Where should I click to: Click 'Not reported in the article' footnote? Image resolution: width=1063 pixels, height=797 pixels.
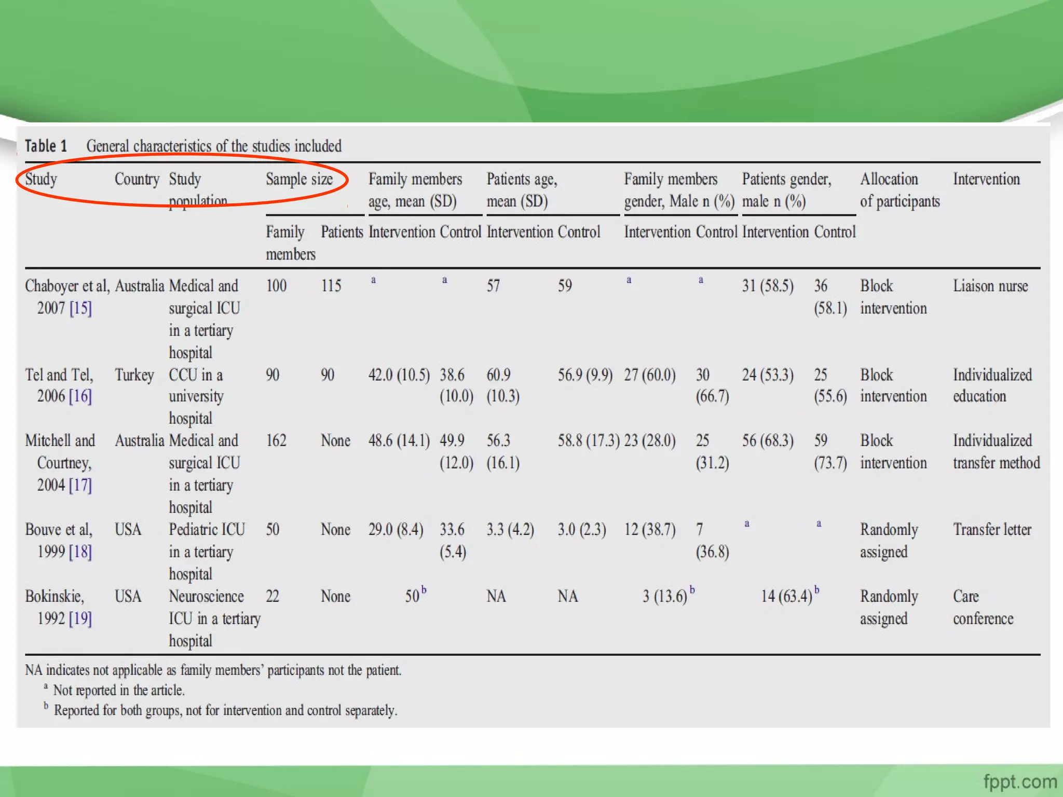[118, 691]
